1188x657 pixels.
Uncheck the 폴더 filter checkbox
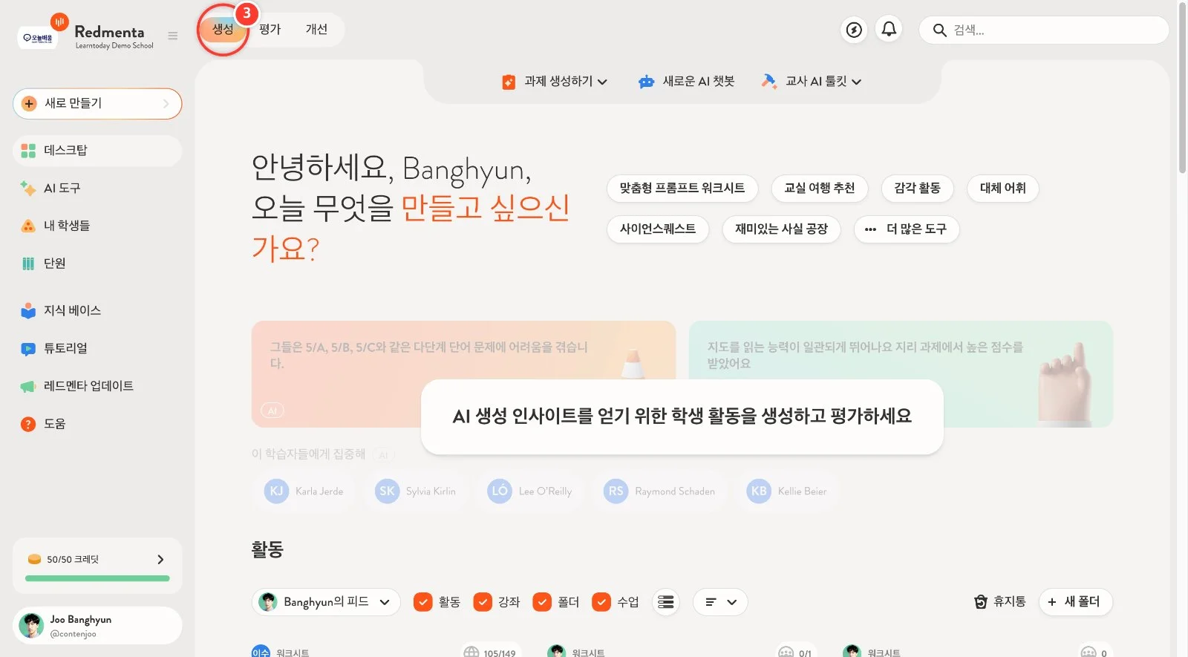542,602
